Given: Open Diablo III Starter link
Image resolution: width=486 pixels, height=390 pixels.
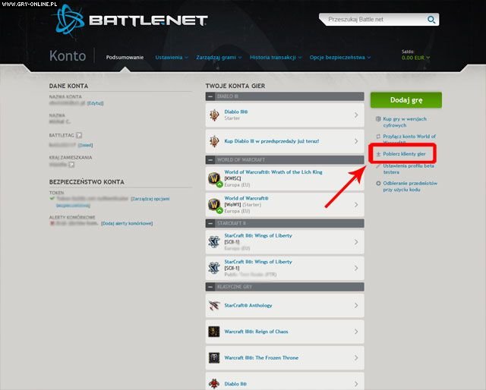Looking at the screenshot, I should pyautogui.click(x=236, y=112).
